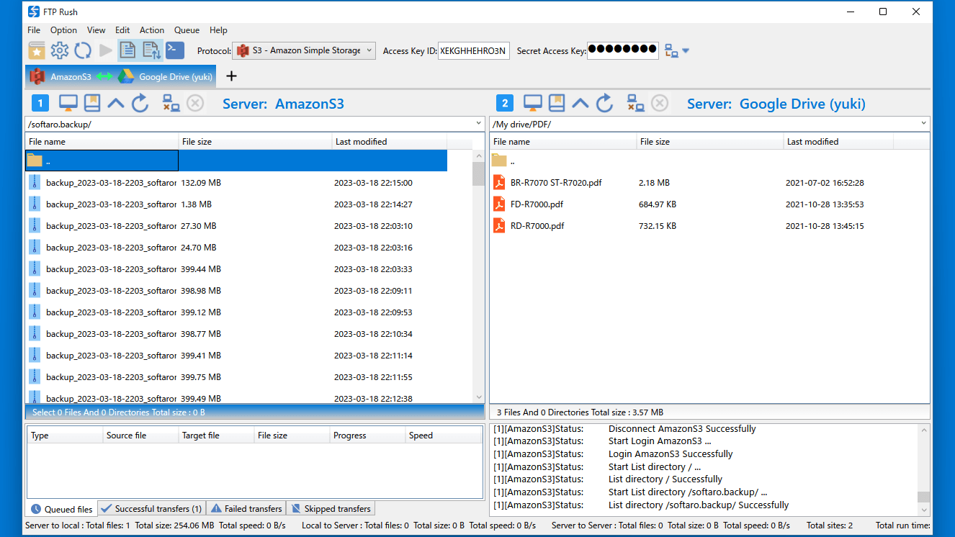Viewport: 955px width, 537px height.
Task: Sort AmazonS3 pane by File size column
Action: tap(255, 142)
